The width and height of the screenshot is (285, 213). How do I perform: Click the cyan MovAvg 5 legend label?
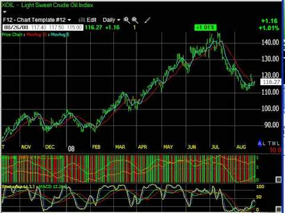point(60,34)
